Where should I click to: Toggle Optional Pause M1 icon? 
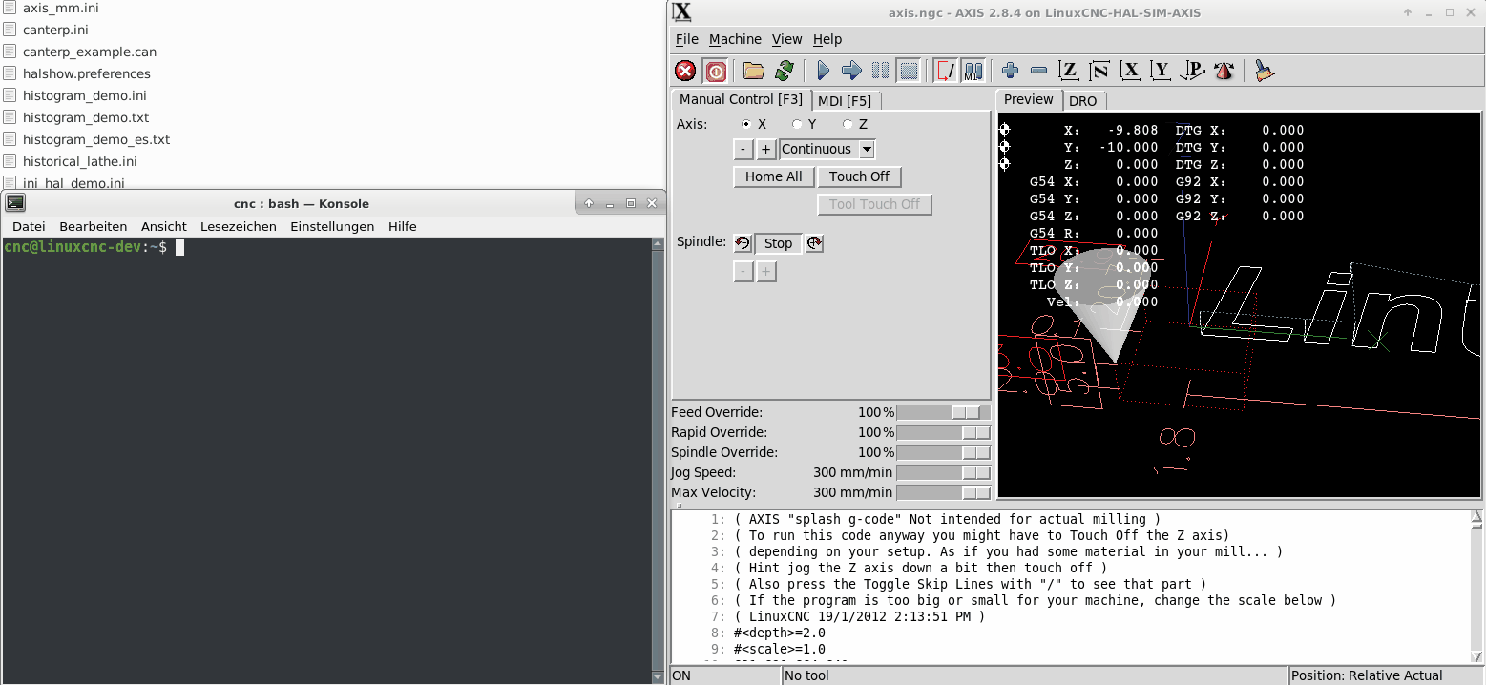point(973,71)
